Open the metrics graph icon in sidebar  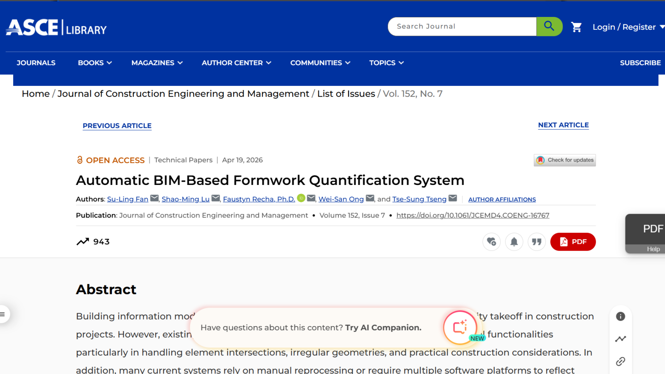pyautogui.click(x=621, y=339)
